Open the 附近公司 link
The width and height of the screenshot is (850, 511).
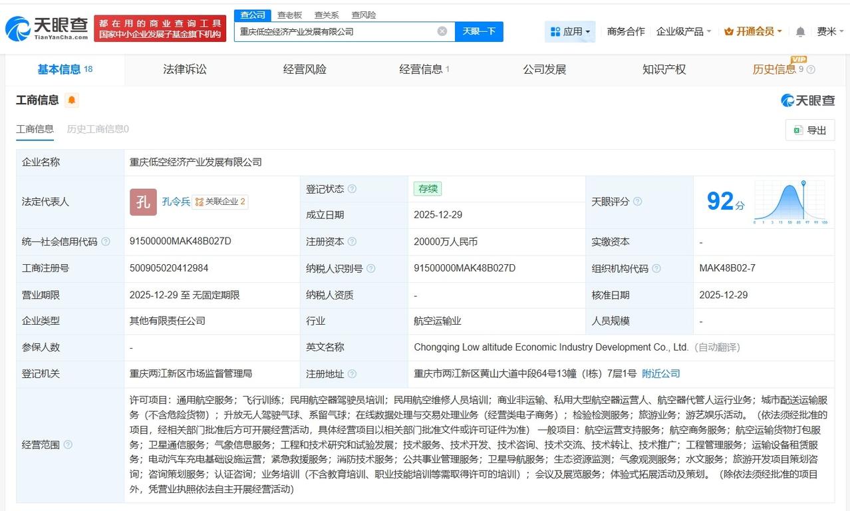pos(660,374)
